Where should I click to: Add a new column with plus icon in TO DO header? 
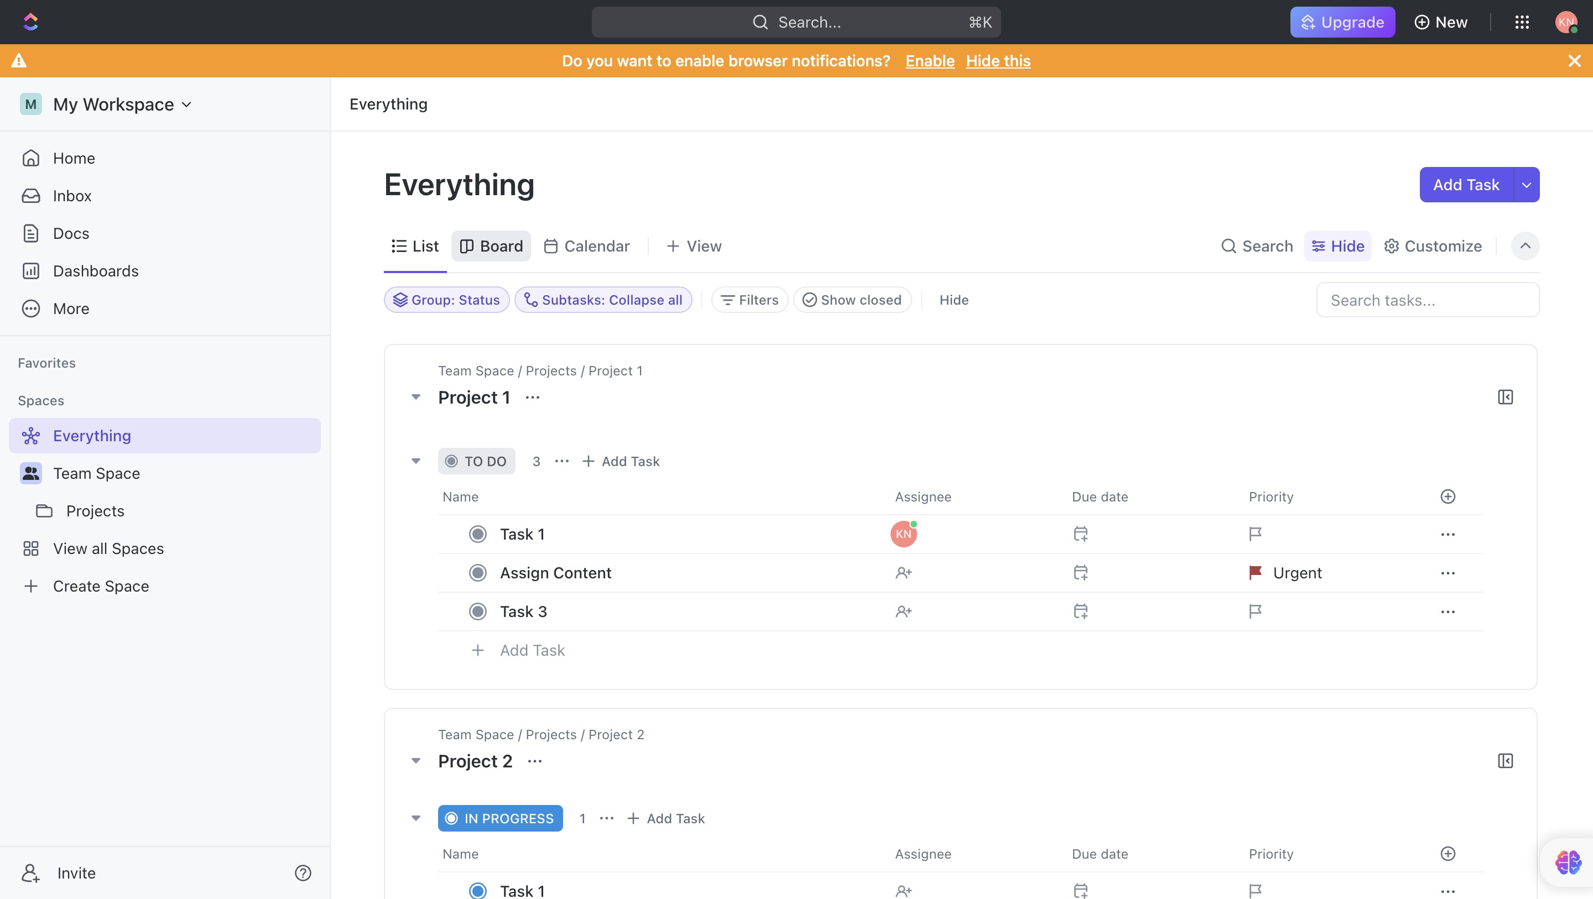click(x=1448, y=496)
